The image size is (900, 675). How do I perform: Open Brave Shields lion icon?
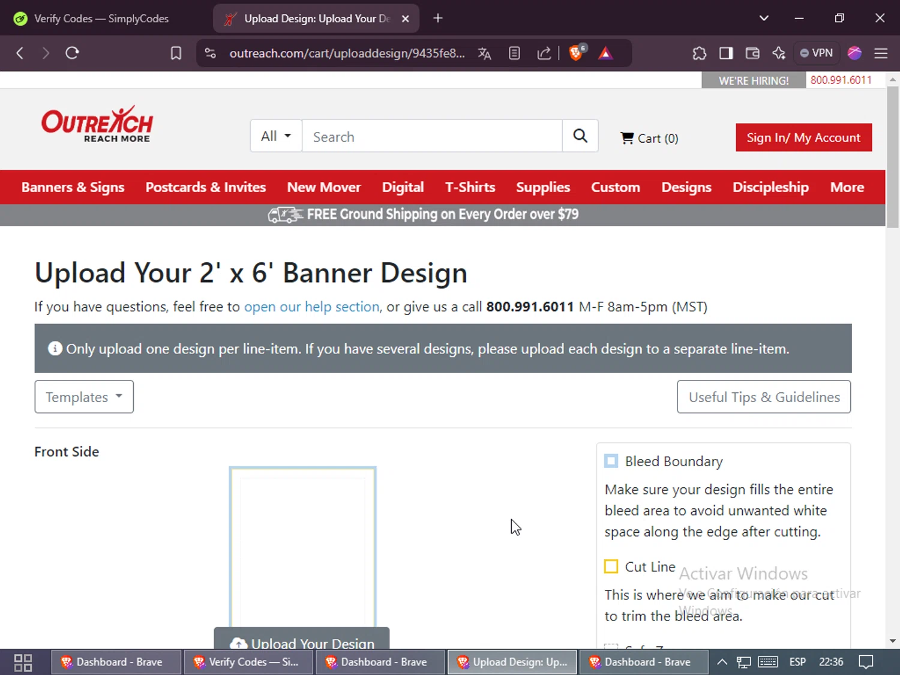click(576, 53)
